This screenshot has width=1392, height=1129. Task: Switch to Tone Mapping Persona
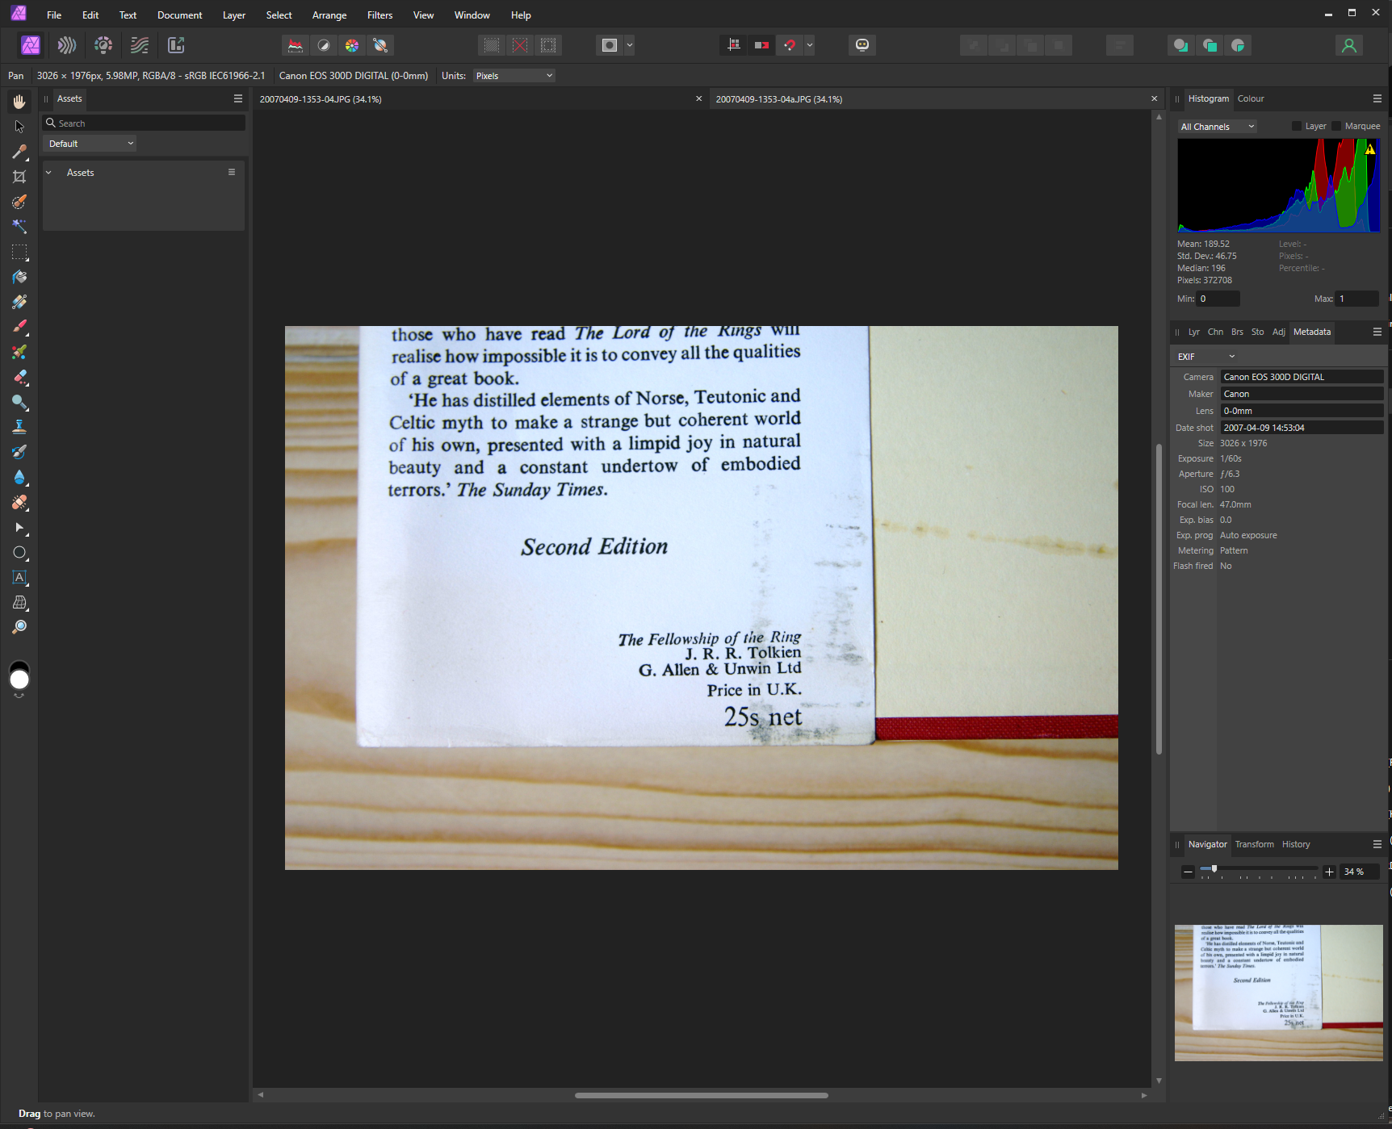[x=140, y=45]
